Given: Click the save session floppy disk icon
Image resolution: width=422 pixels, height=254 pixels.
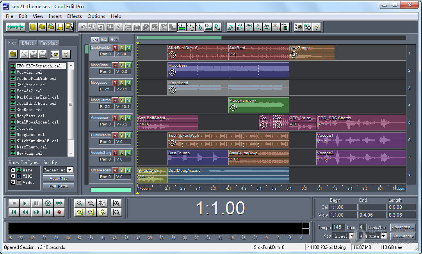Looking at the screenshot, I should pyautogui.click(x=60, y=27).
